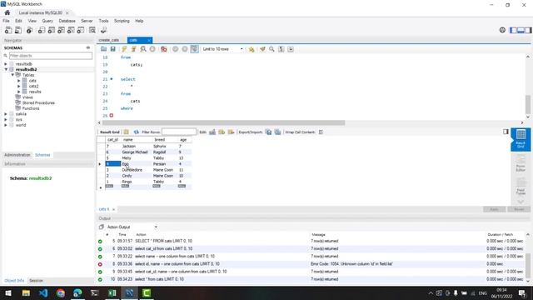
Task: Open a script file in the editor
Action: [103, 49]
